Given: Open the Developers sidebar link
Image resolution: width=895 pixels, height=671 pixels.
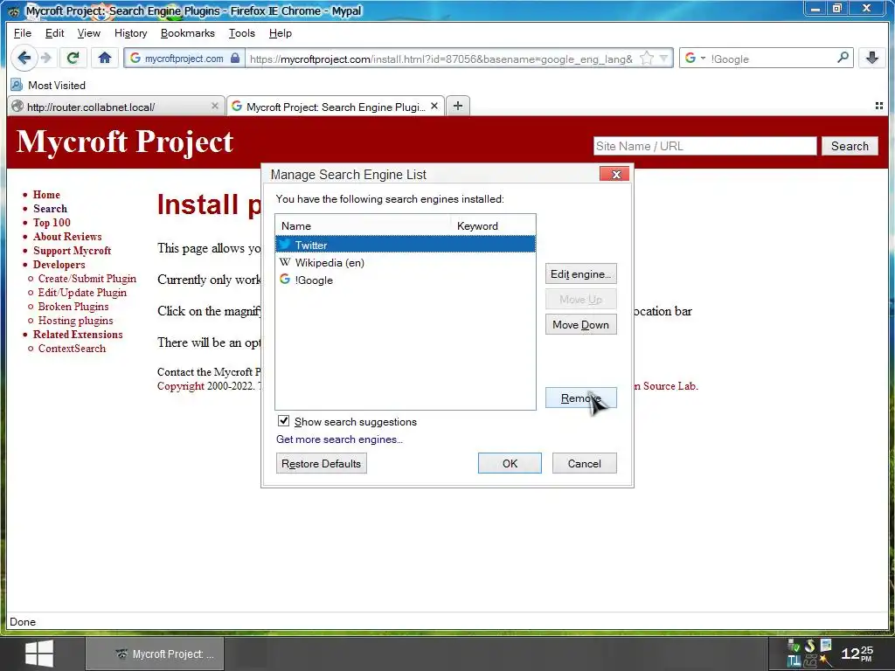Looking at the screenshot, I should pos(59,265).
